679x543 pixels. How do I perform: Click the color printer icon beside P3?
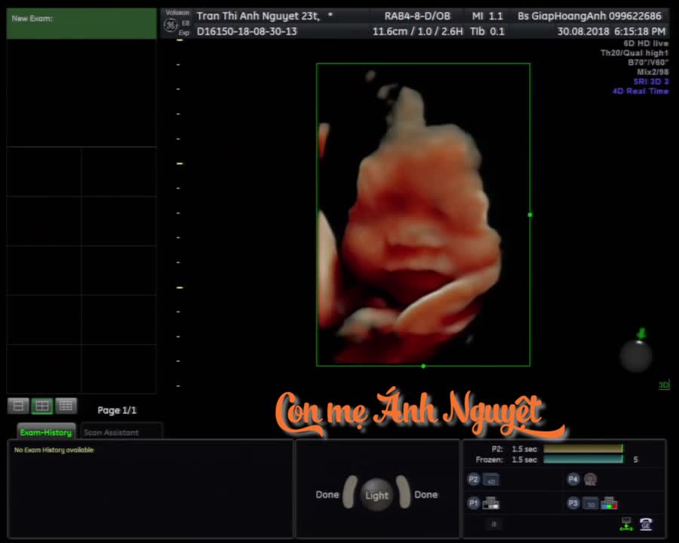point(609,503)
